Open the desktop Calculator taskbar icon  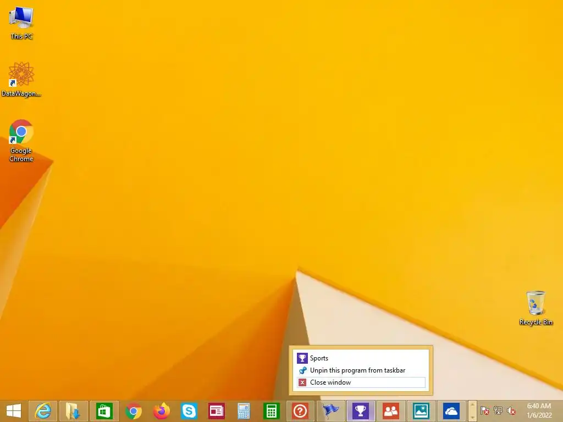pyautogui.click(x=244, y=411)
